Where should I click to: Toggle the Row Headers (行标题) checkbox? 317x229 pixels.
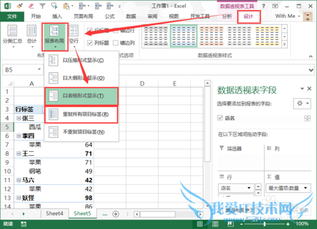[x=89, y=30]
